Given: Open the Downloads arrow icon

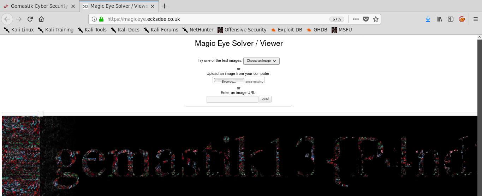Looking at the screenshot, I should coord(428,19).
